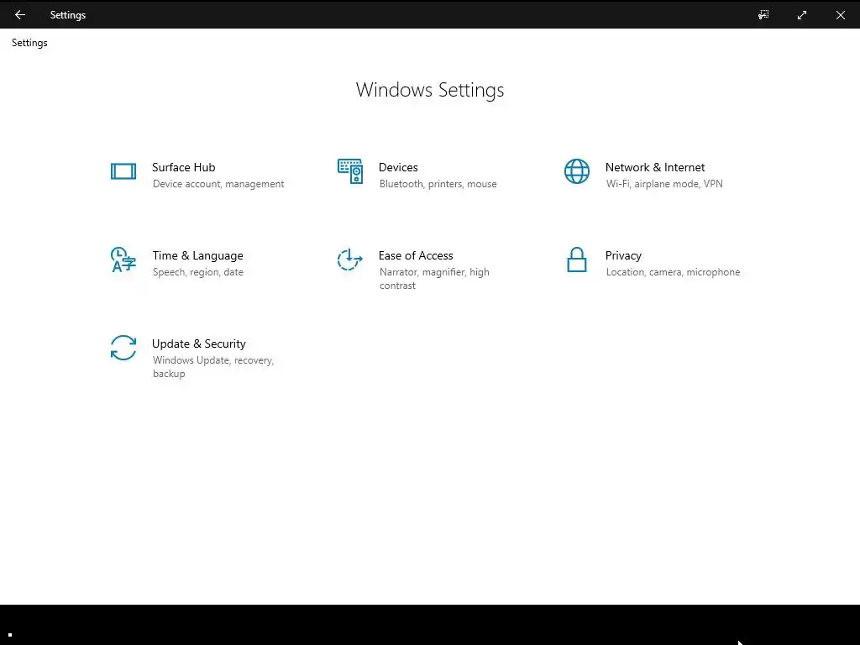Click the Network & Internet globe icon

(577, 171)
